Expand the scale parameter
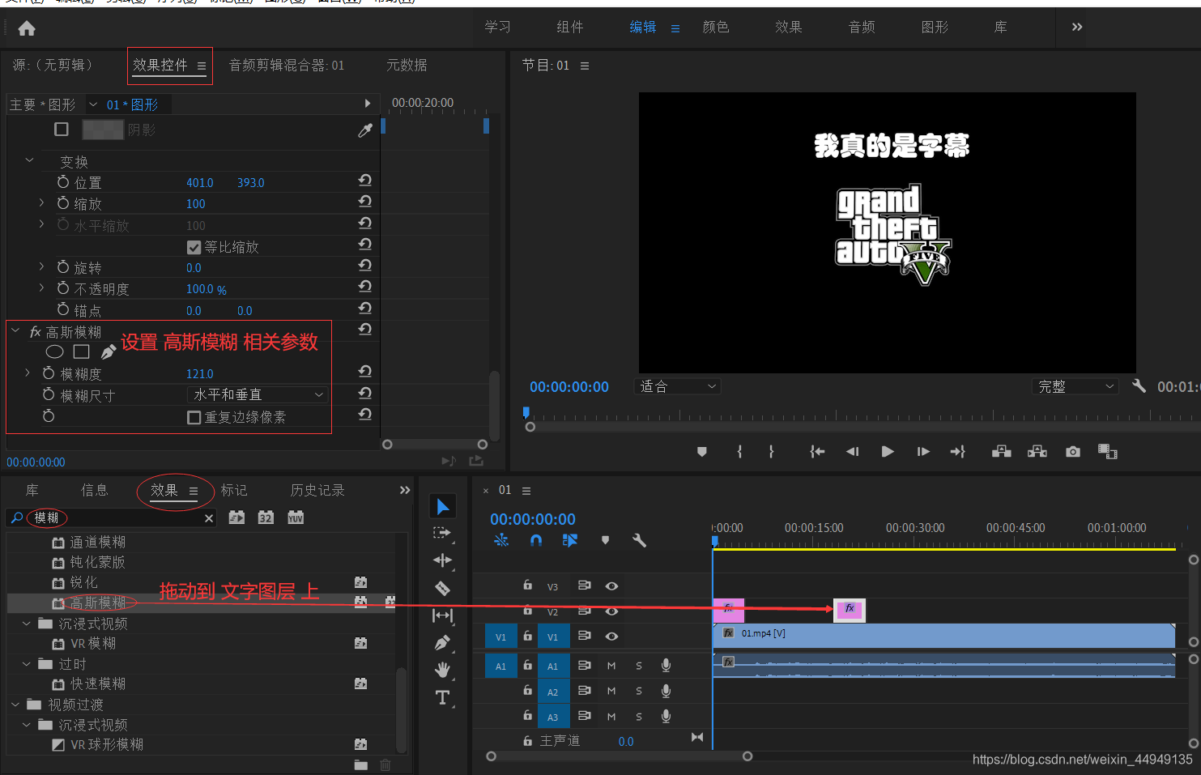This screenshot has width=1201, height=775. pos(41,202)
